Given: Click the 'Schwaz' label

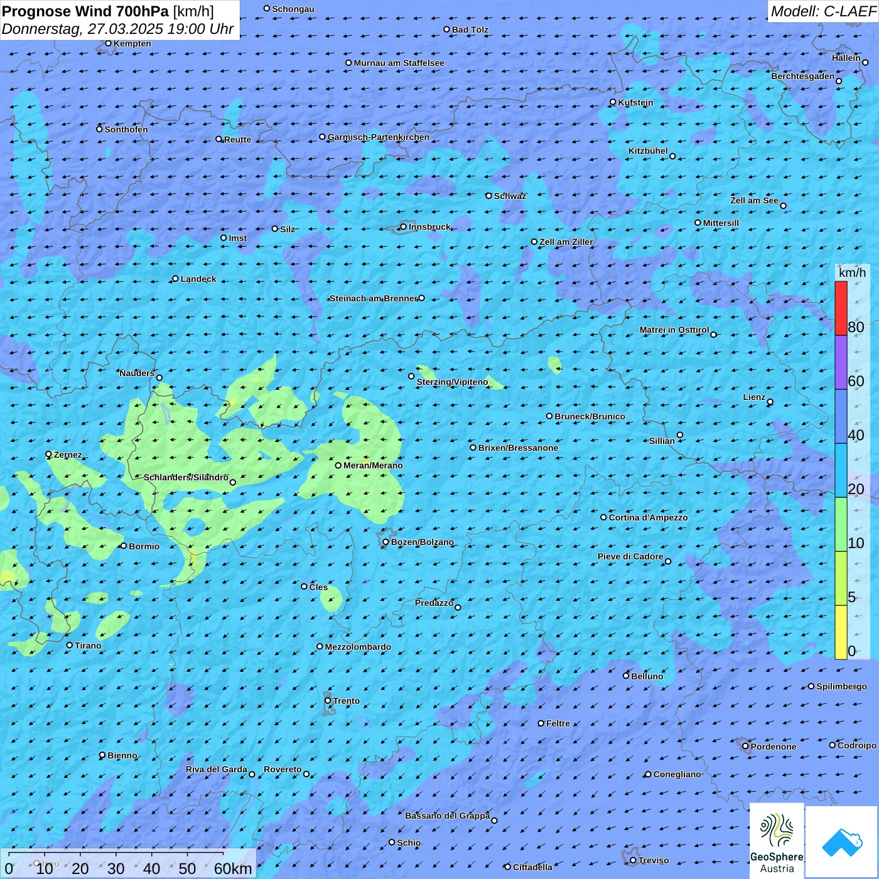Looking at the screenshot, I should tap(510, 196).
